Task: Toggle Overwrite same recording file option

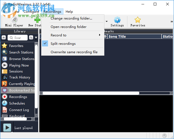Action: [73, 52]
